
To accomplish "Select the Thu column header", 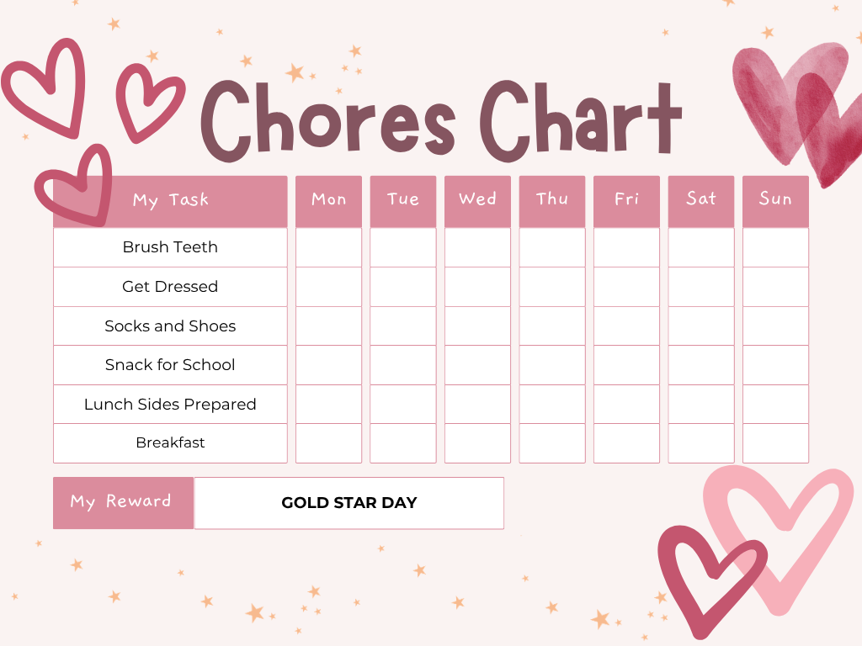I will 551,200.
